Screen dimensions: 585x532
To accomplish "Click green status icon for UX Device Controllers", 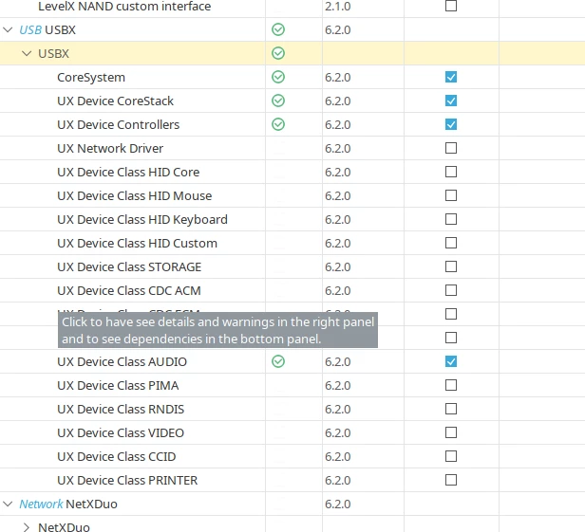I will pos(278,124).
